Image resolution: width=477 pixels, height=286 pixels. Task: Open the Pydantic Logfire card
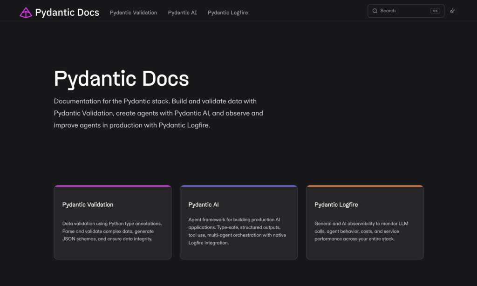pyautogui.click(x=365, y=222)
